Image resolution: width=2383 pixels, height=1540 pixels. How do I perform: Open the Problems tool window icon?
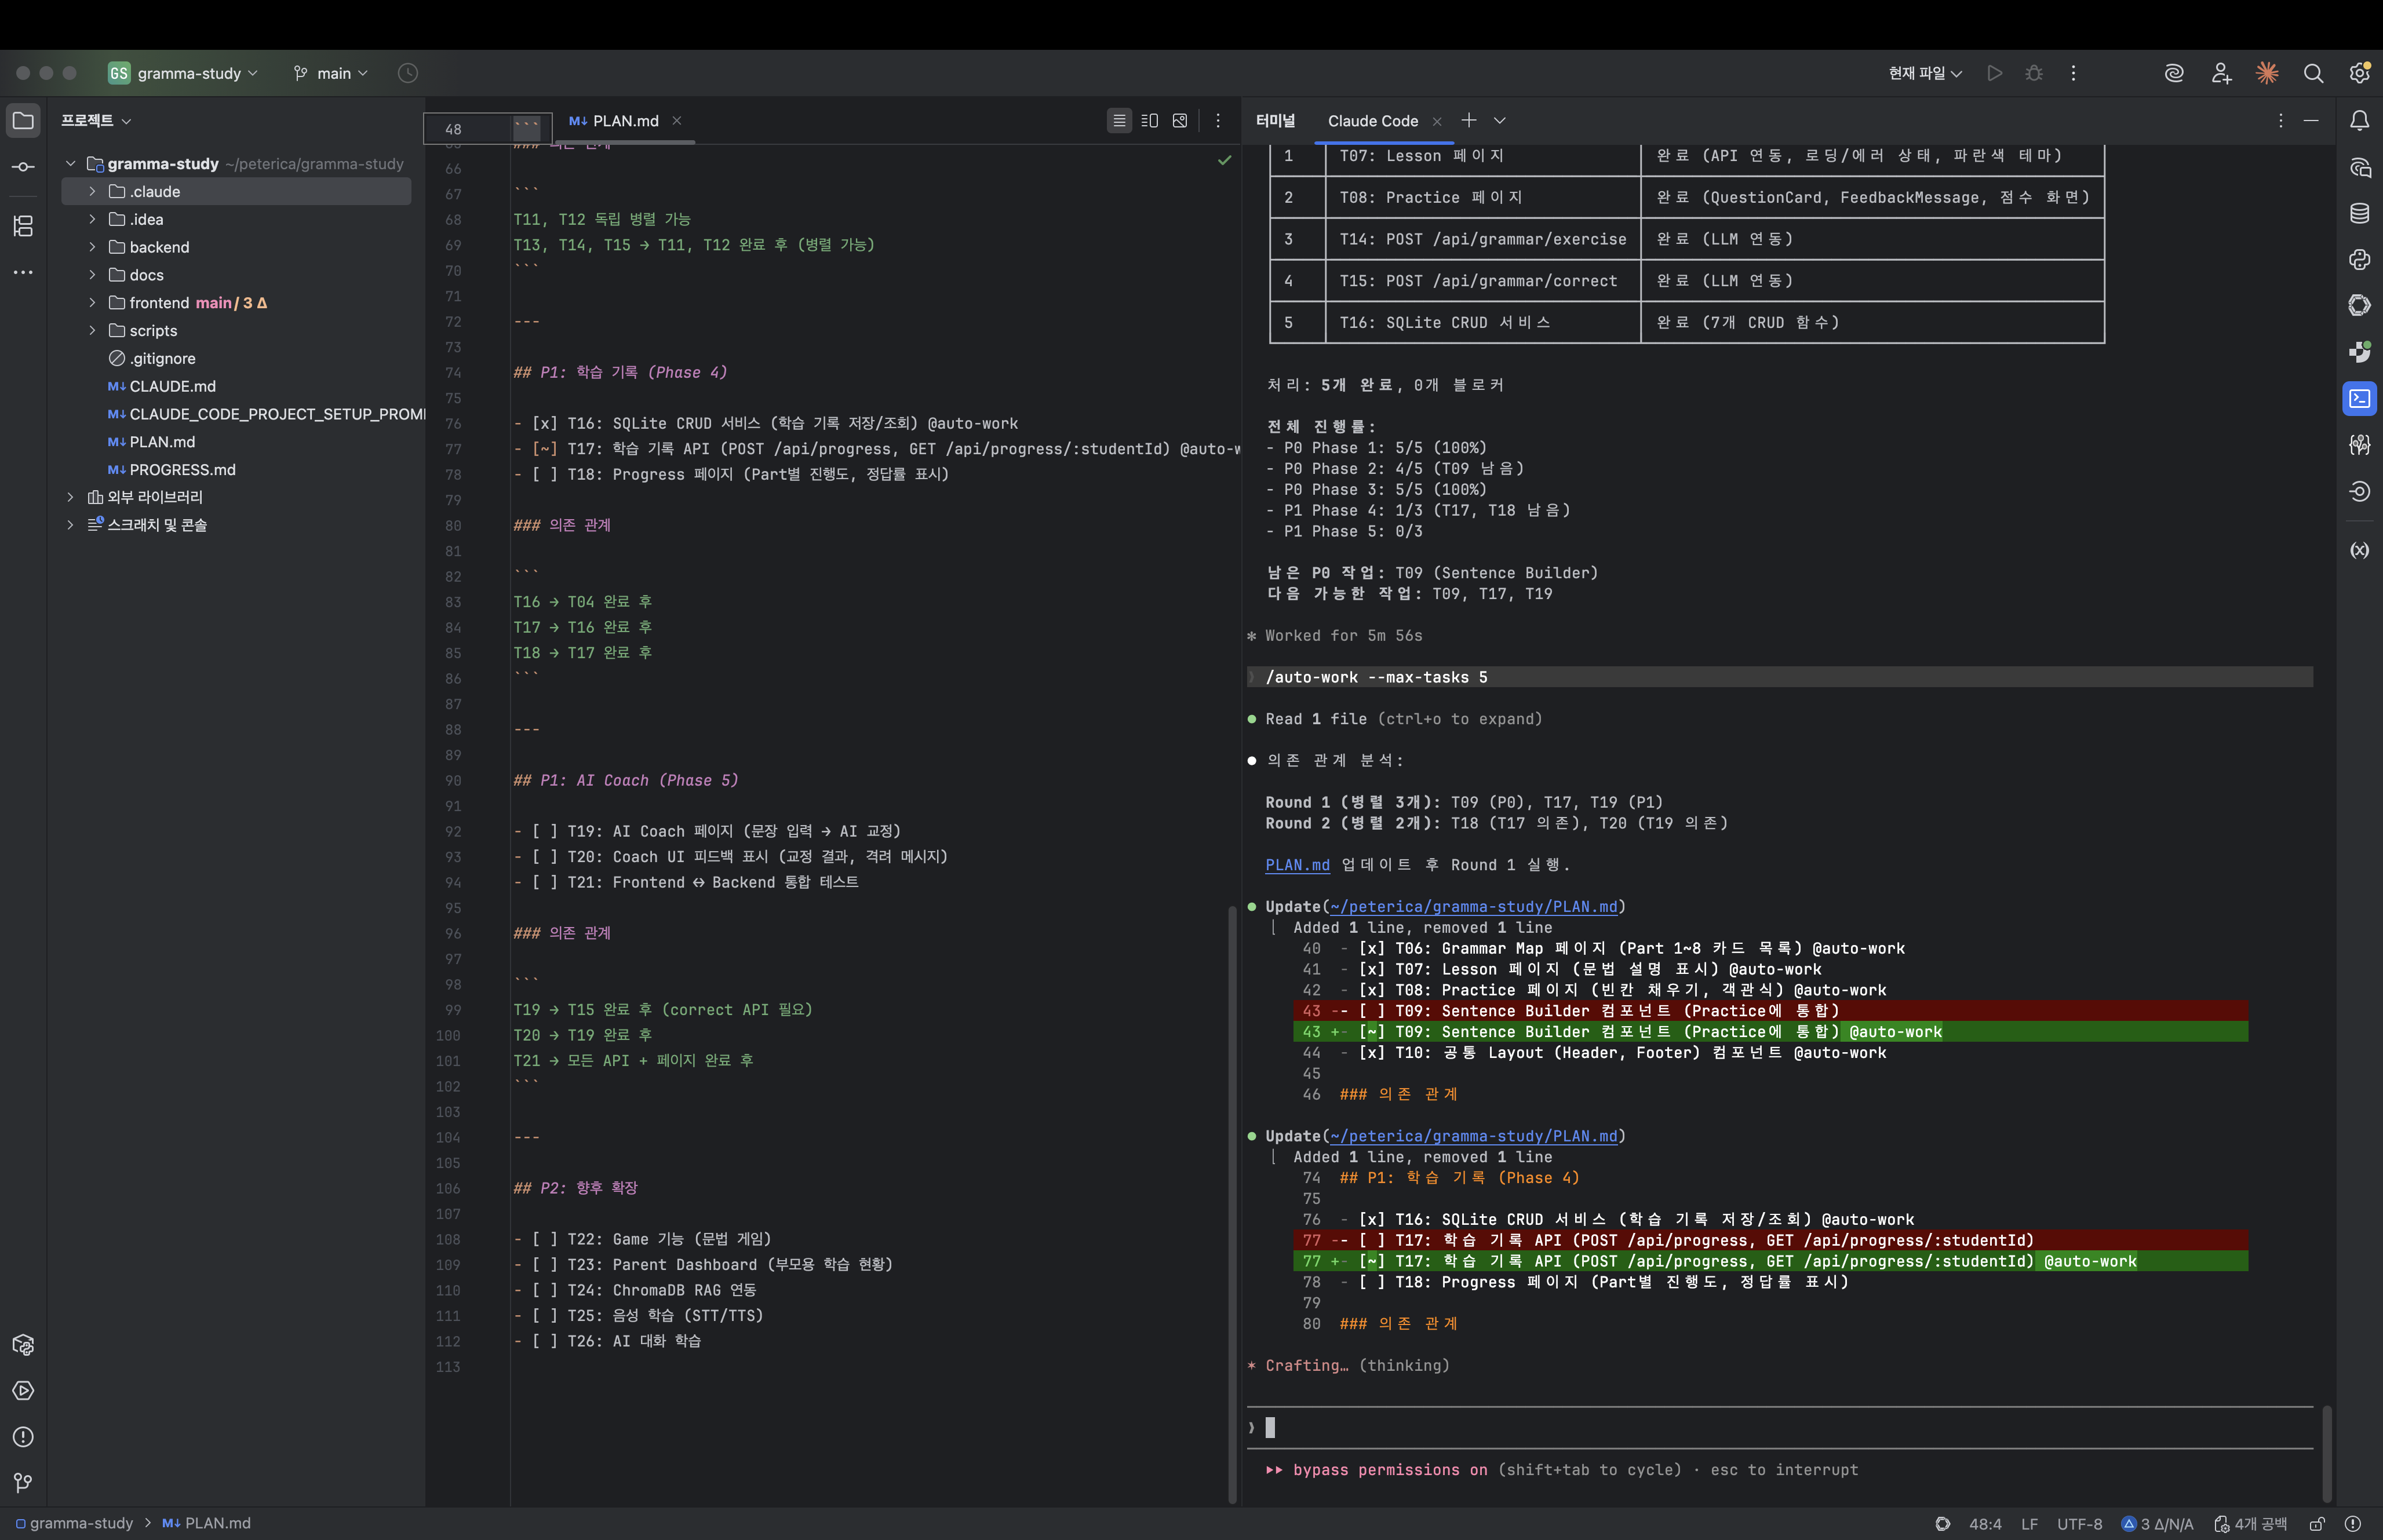click(23, 1436)
